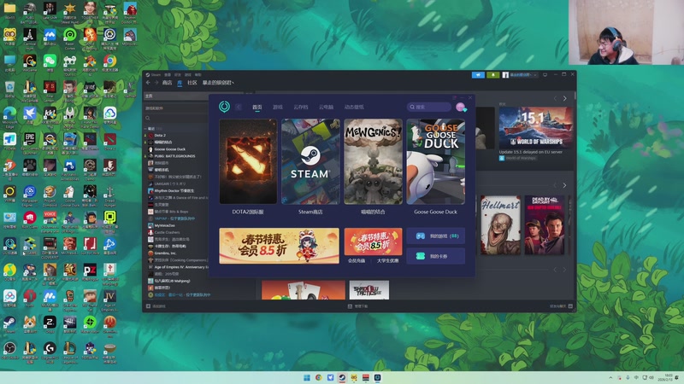Open the user avatar in the overlay
The height and width of the screenshot is (384, 684).
[x=461, y=107]
